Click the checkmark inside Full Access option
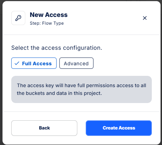 (x=17, y=63)
